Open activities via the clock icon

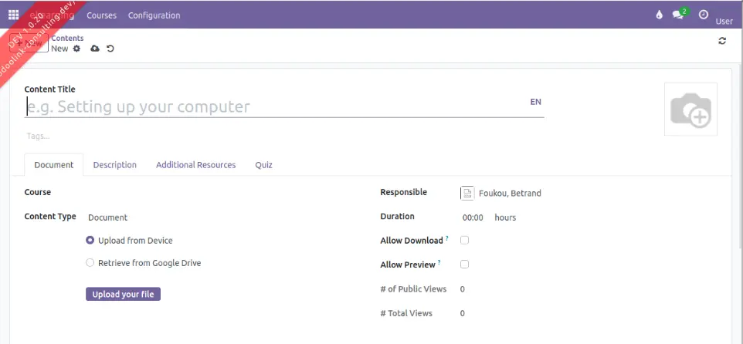703,15
